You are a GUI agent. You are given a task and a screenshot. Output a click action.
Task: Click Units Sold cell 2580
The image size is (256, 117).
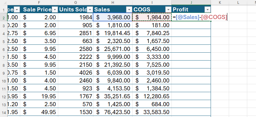[x=75, y=49]
